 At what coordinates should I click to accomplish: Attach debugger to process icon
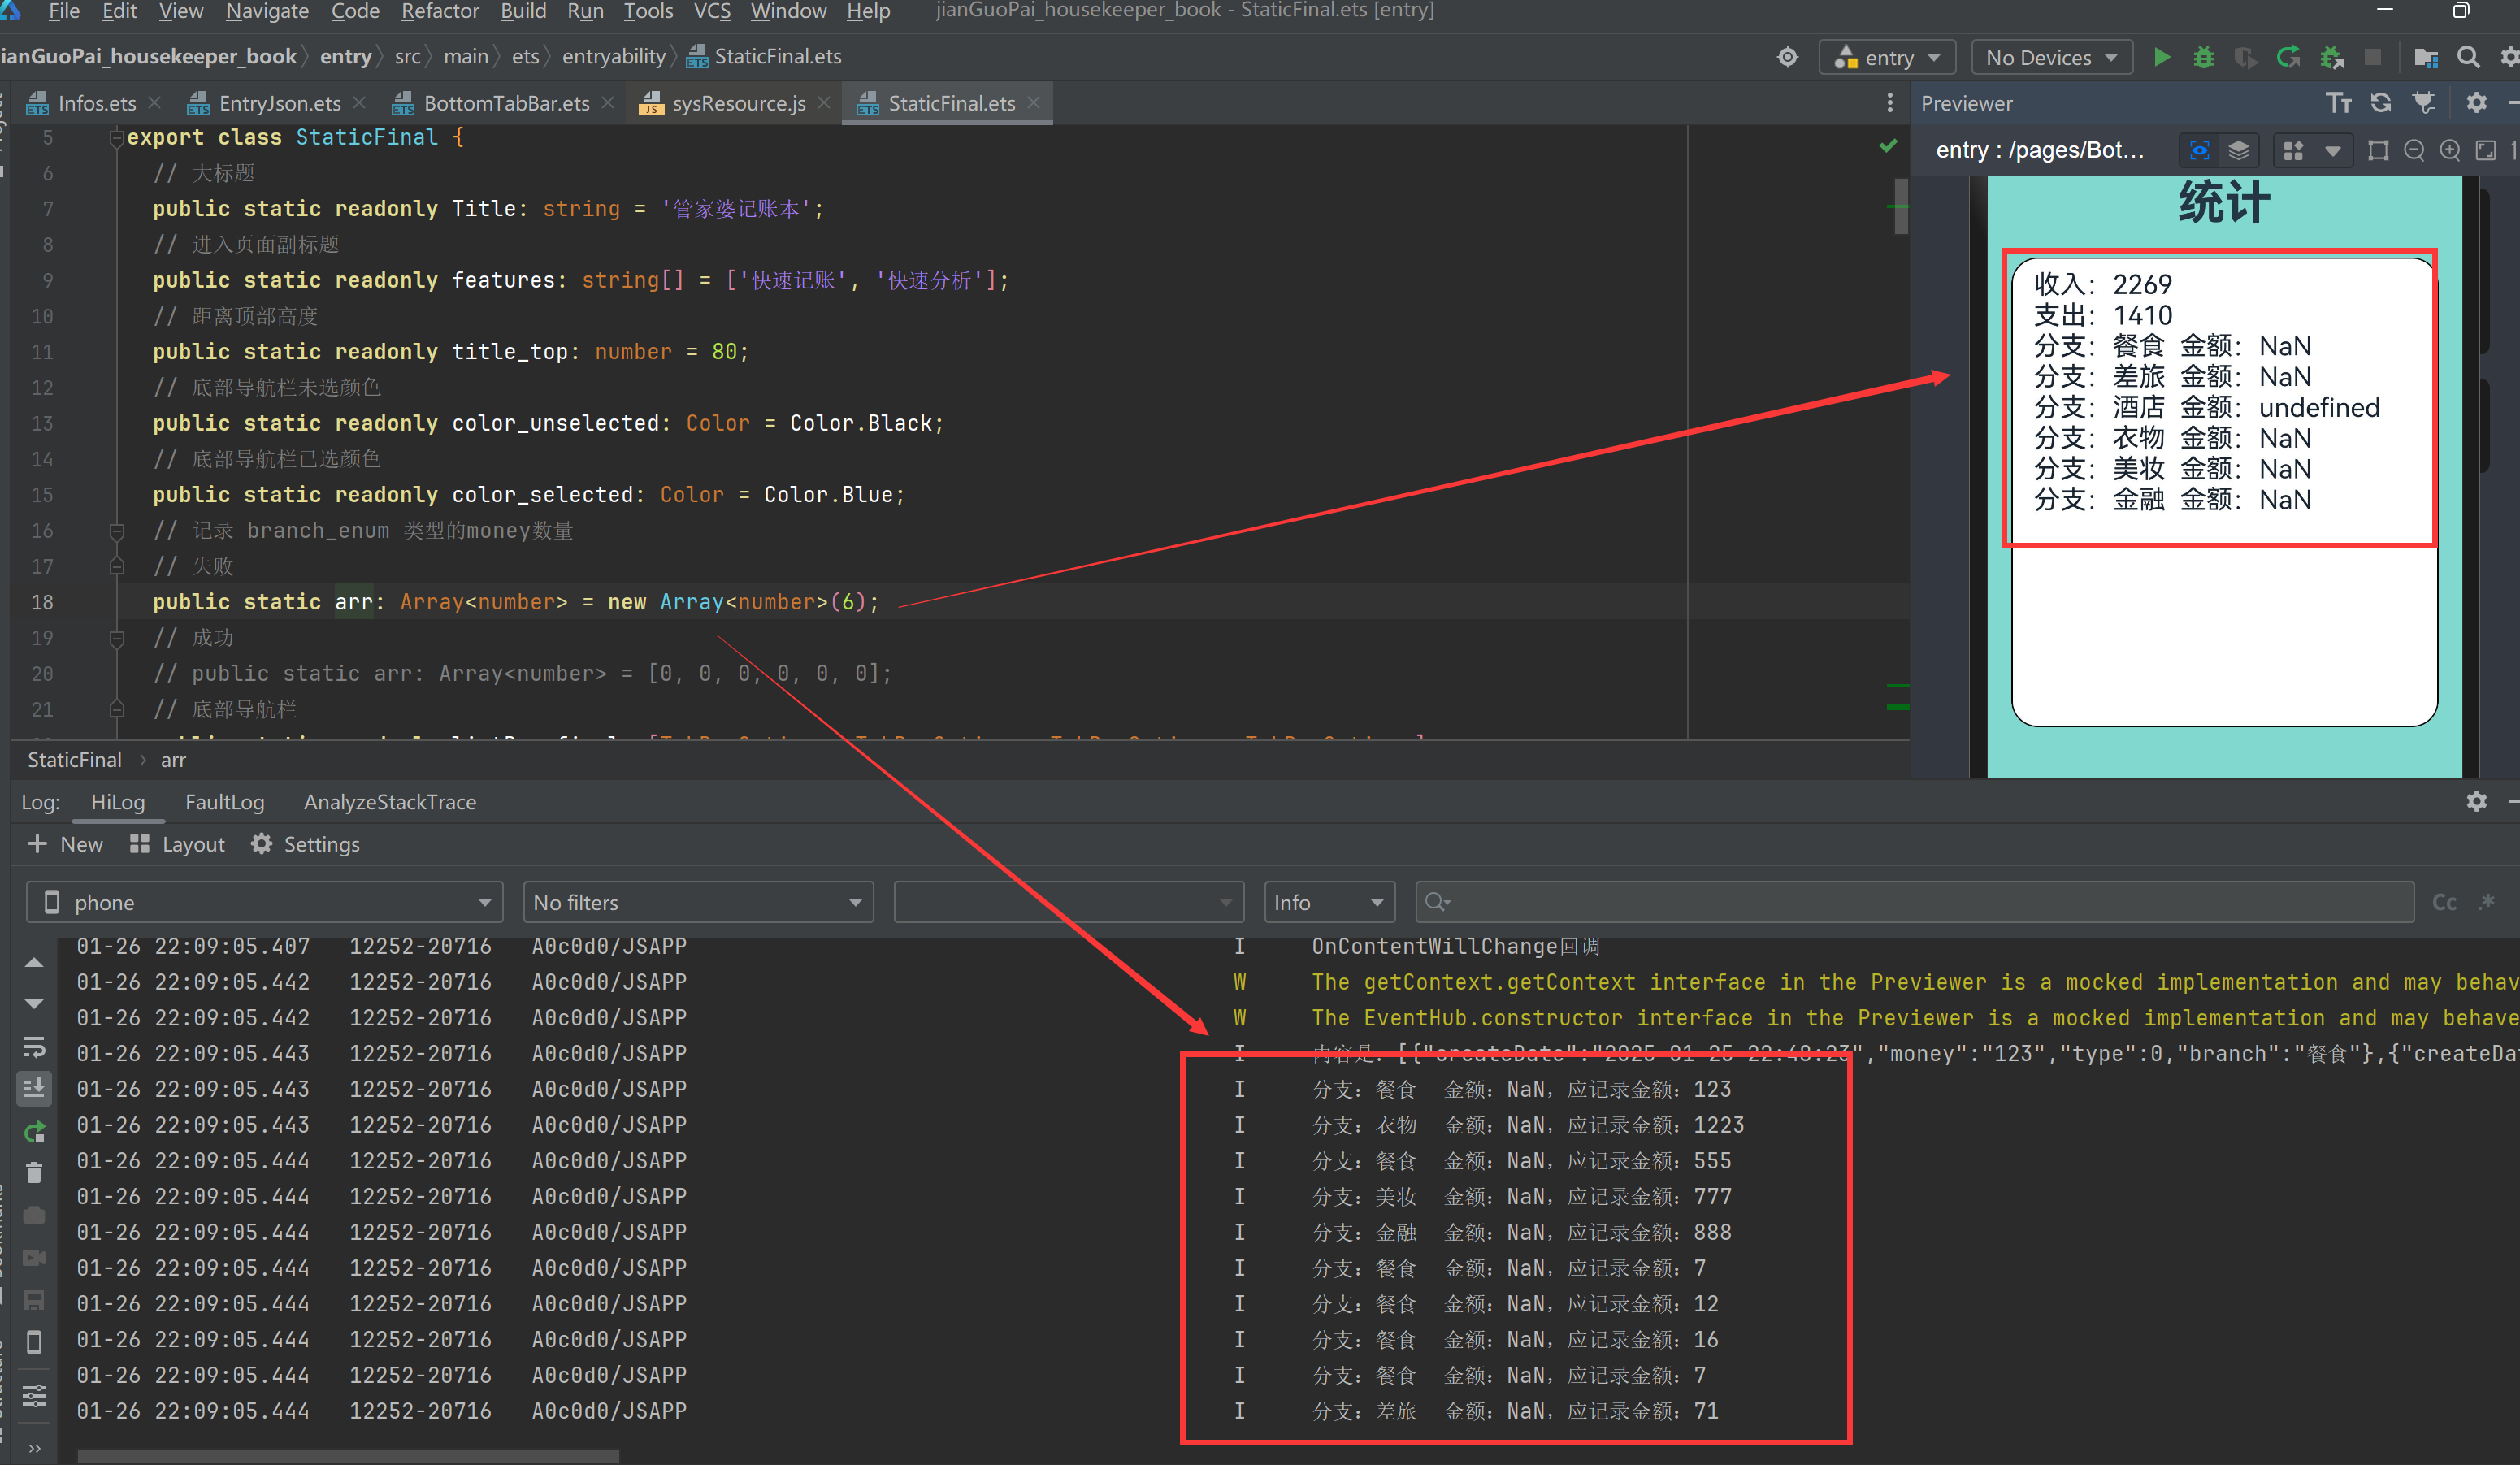coord(2331,57)
